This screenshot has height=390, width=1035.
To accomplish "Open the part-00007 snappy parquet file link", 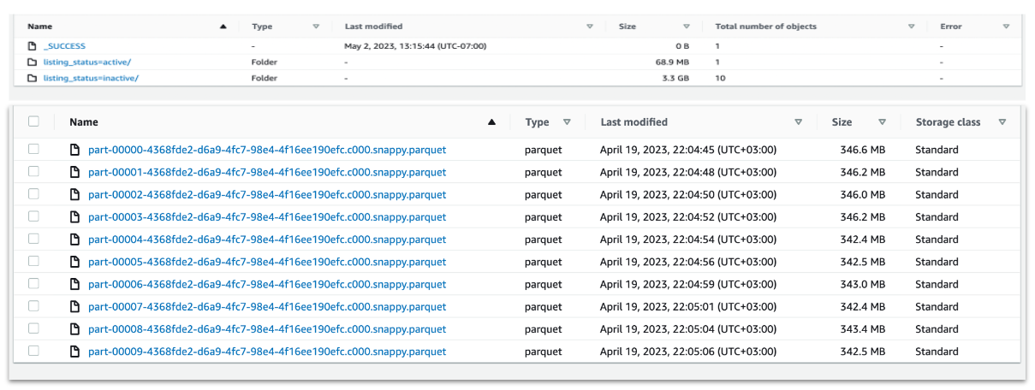I will pyautogui.click(x=266, y=306).
